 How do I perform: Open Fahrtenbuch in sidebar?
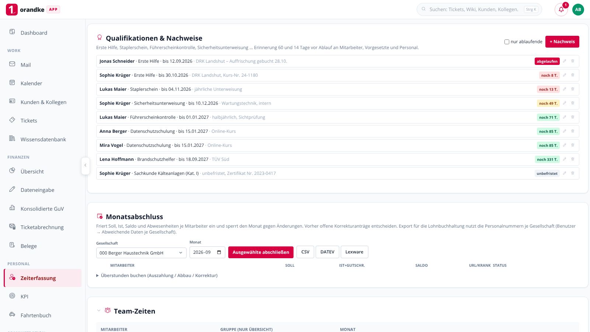click(x=42, y=315)
